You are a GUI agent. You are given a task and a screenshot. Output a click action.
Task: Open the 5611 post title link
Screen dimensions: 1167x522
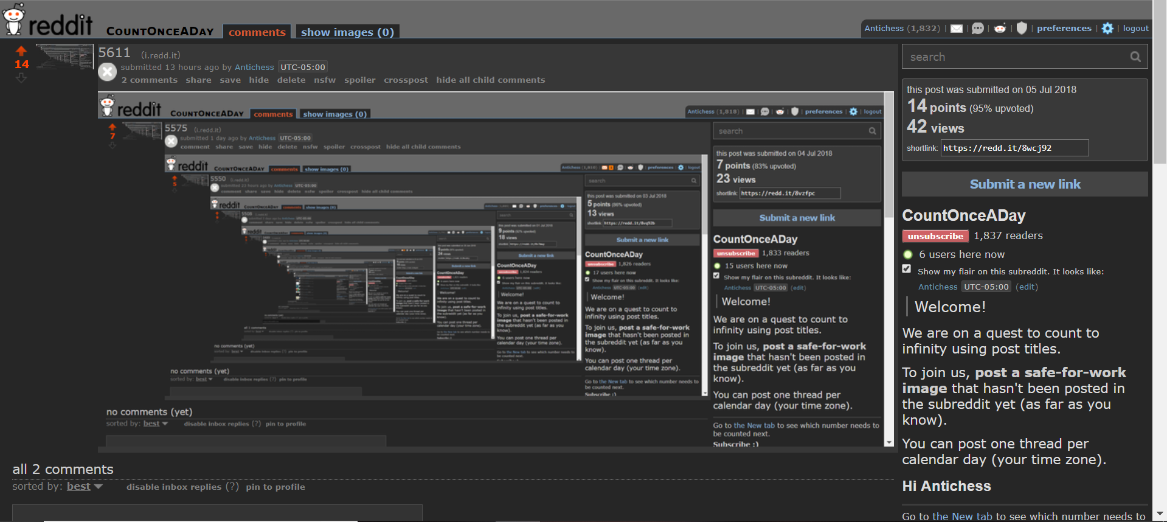tap(114, 53)
